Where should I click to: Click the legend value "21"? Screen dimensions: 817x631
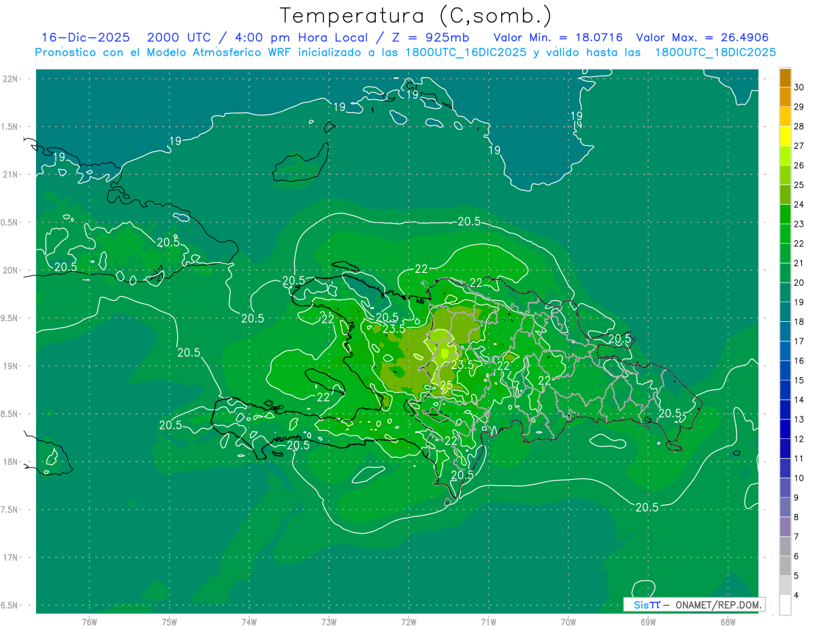801,263
